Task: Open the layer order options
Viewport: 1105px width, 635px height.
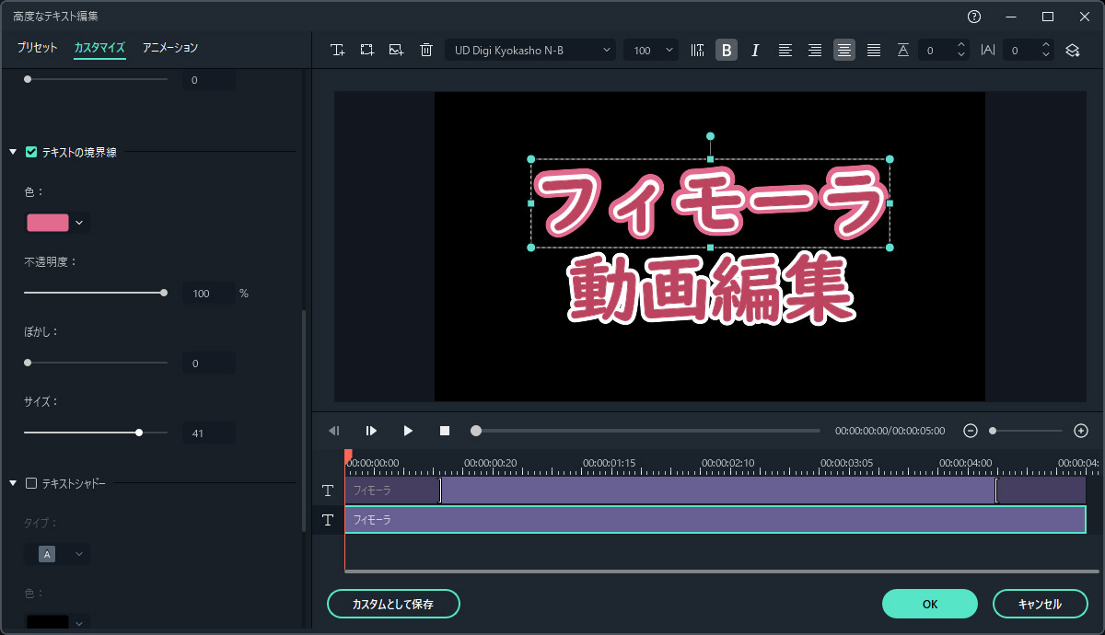Action: [x=1074, y=51]
